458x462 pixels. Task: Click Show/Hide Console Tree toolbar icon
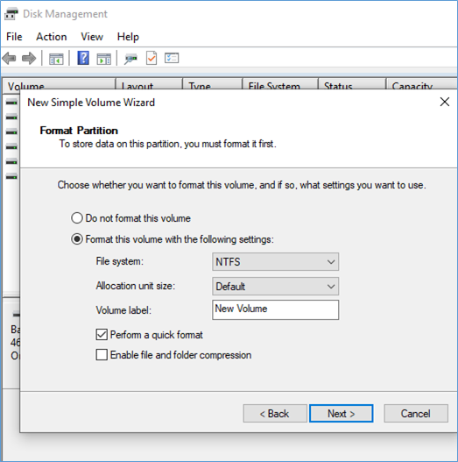(56, 59)
